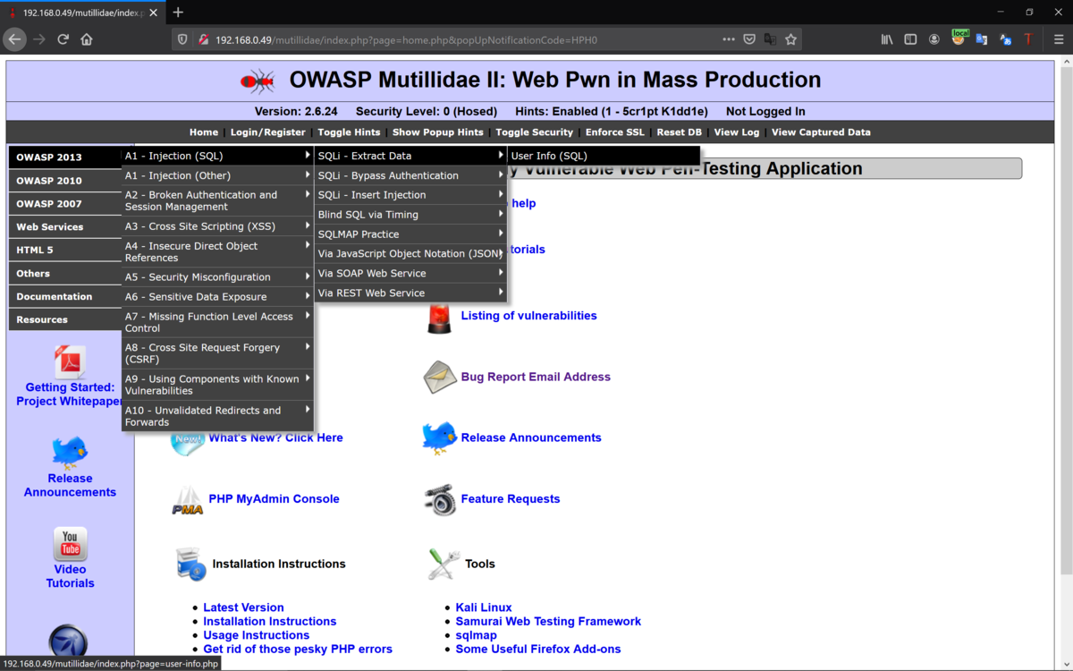Viewport: 1073px width, 671px height.
Task: Save page to Pocket
Action: coord(749,39)
